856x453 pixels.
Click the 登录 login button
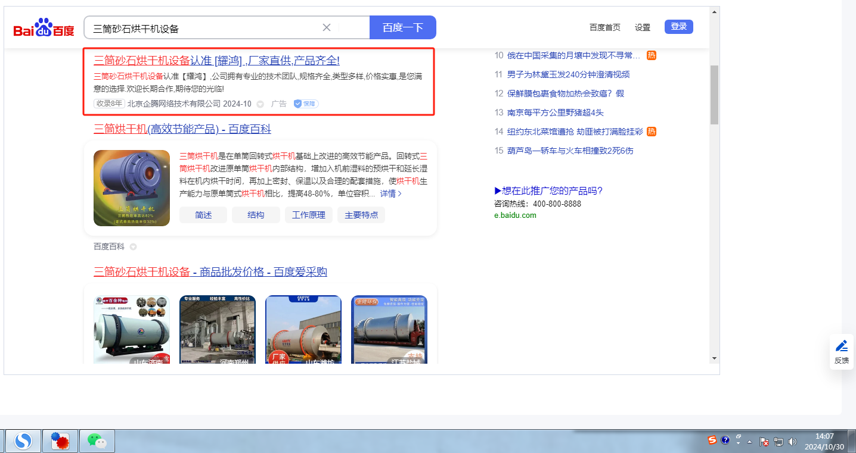678,27
